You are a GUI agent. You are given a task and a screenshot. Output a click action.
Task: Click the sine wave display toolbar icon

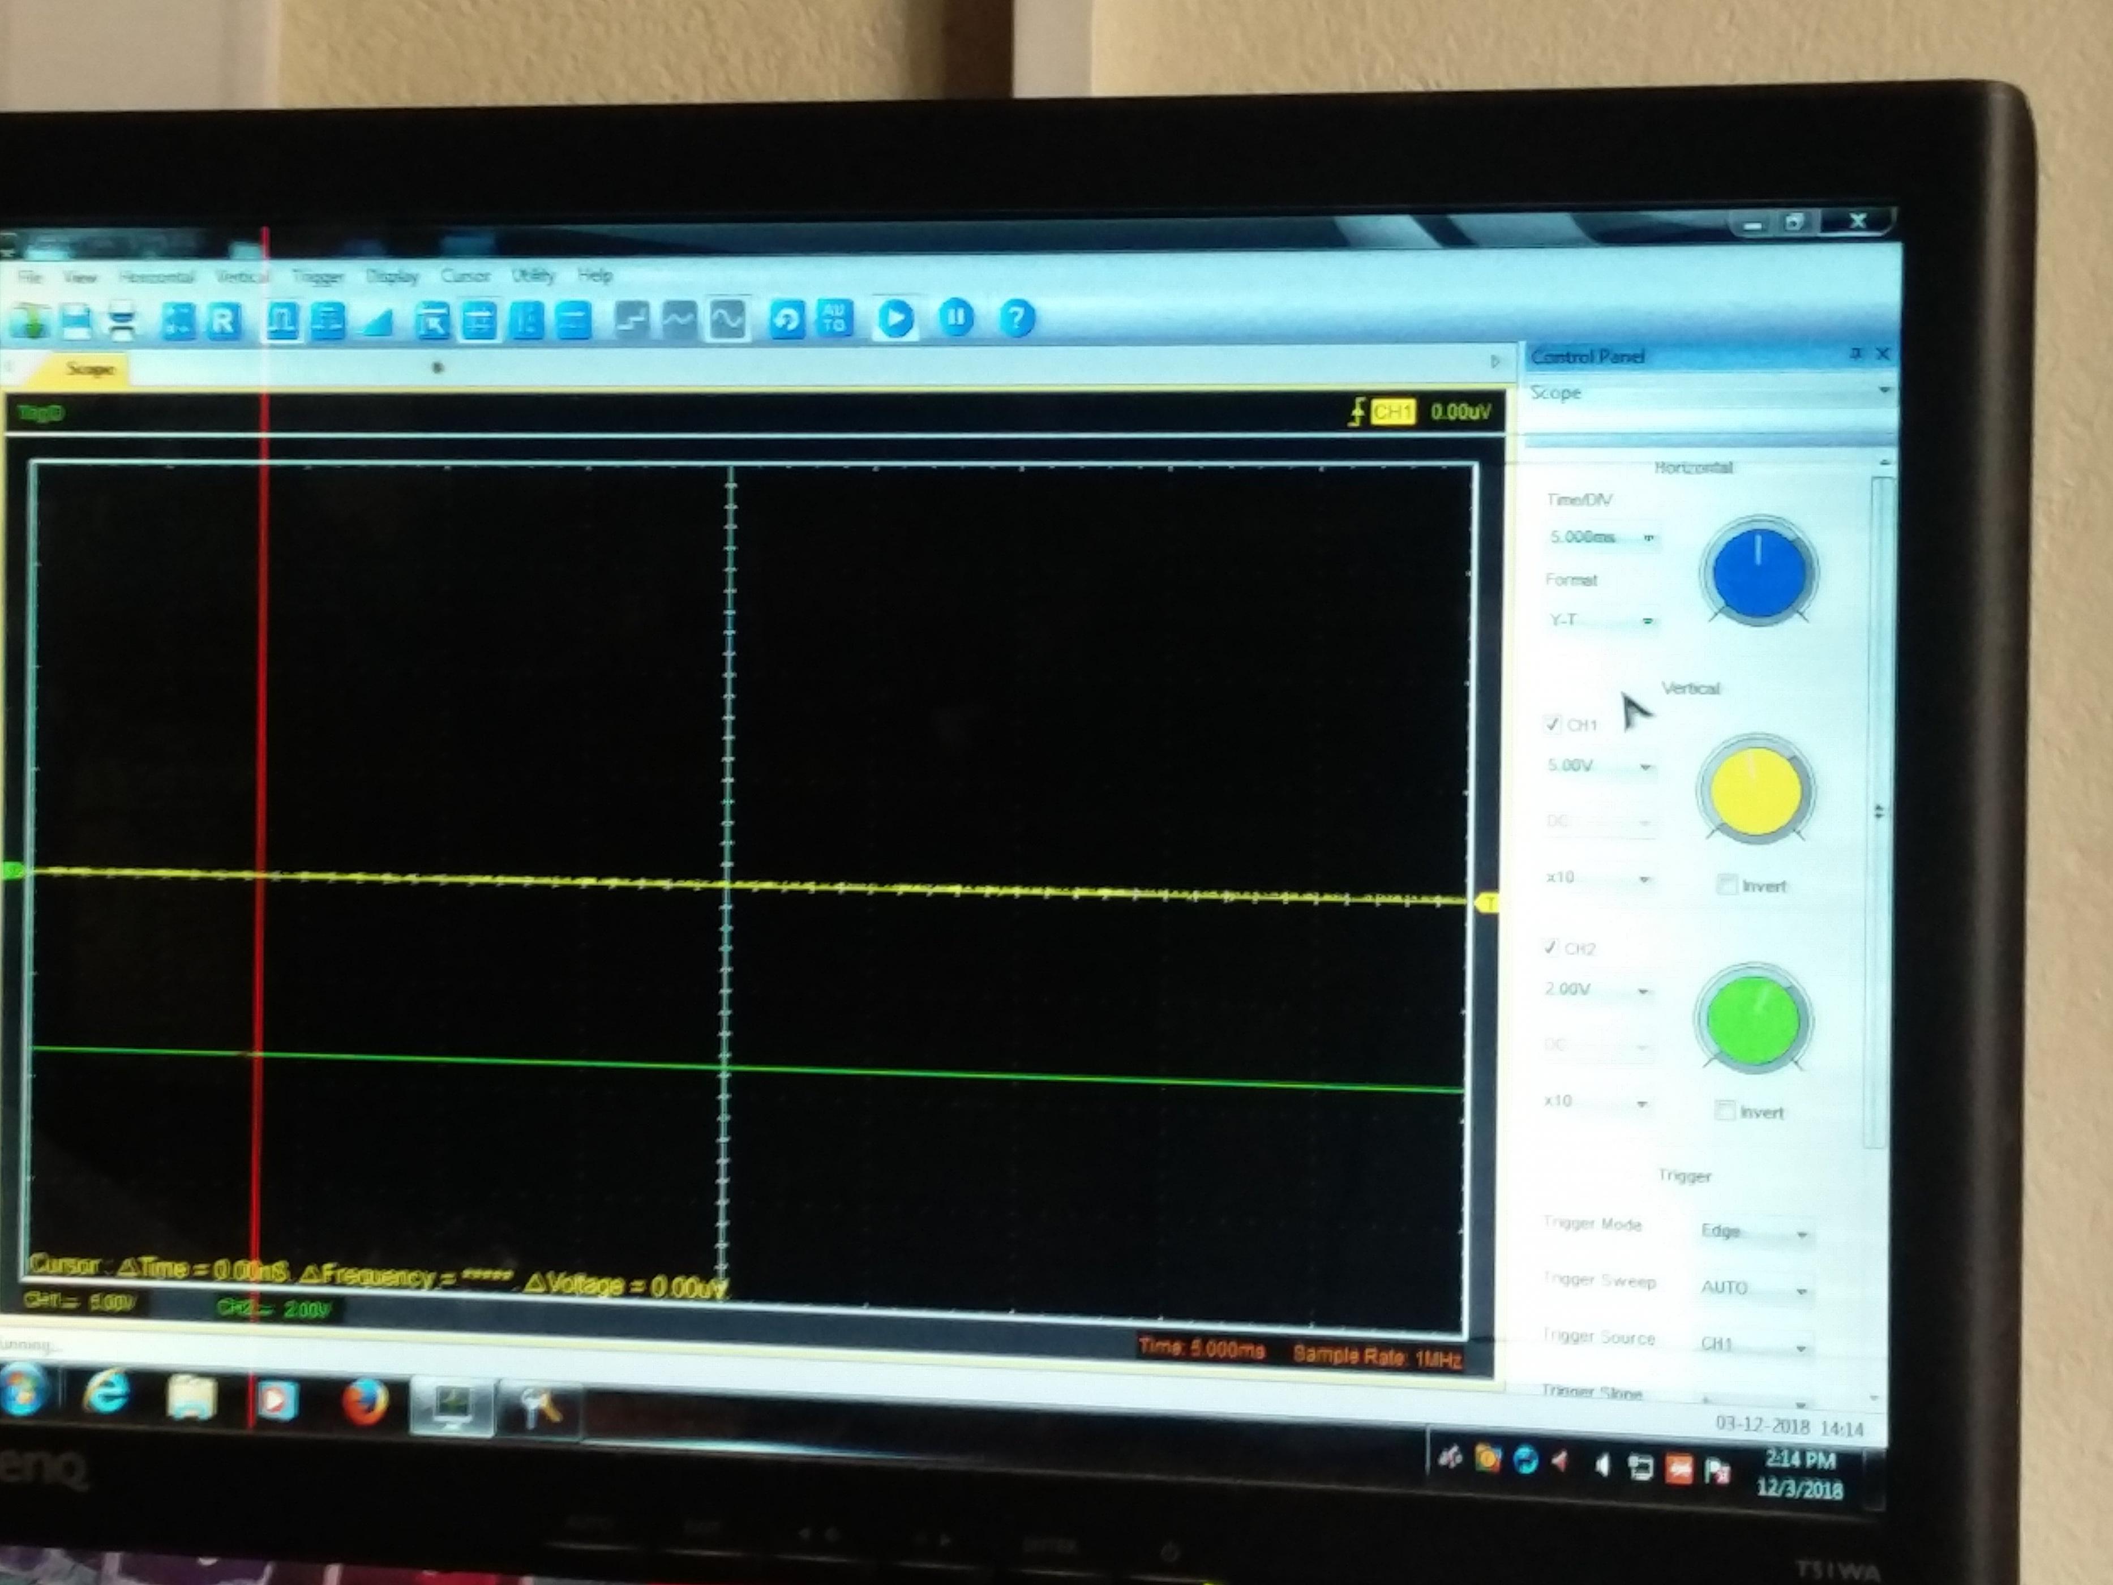coord(727,319)
